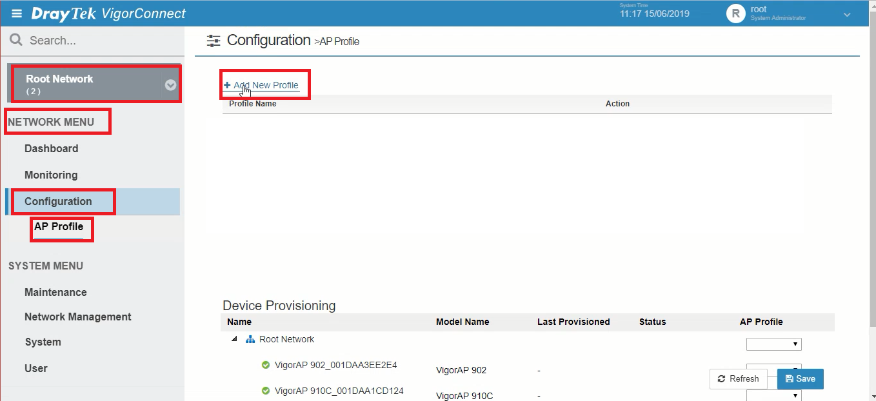Click the system time 11:17 15/06/2019

point(654,14)
